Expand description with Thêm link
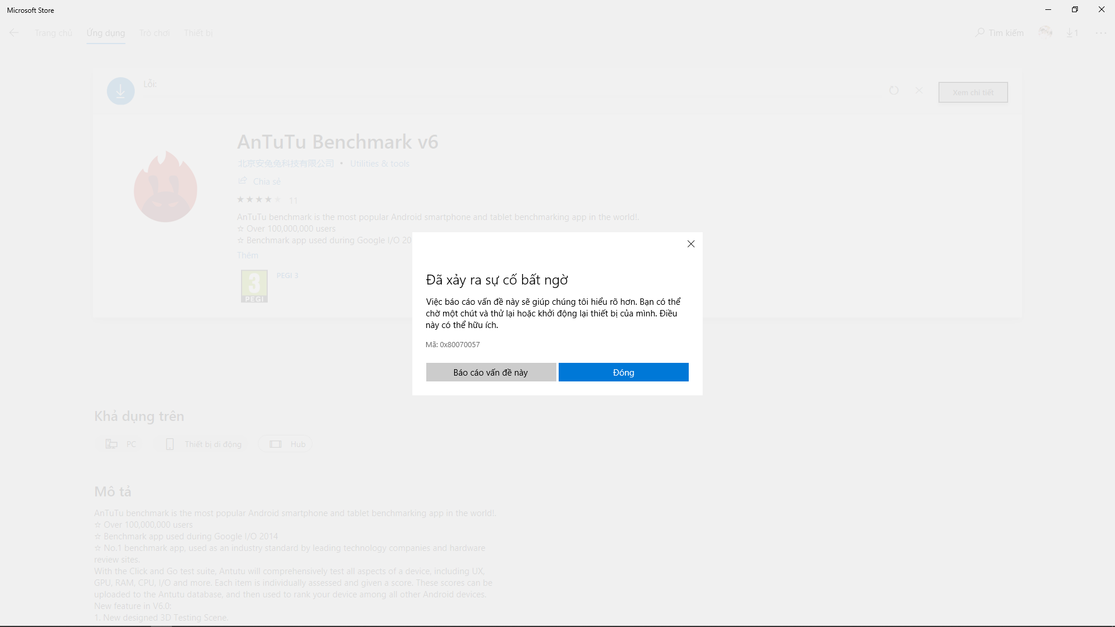The height and width of the screenshot is (627, 1115). [247, 255]
